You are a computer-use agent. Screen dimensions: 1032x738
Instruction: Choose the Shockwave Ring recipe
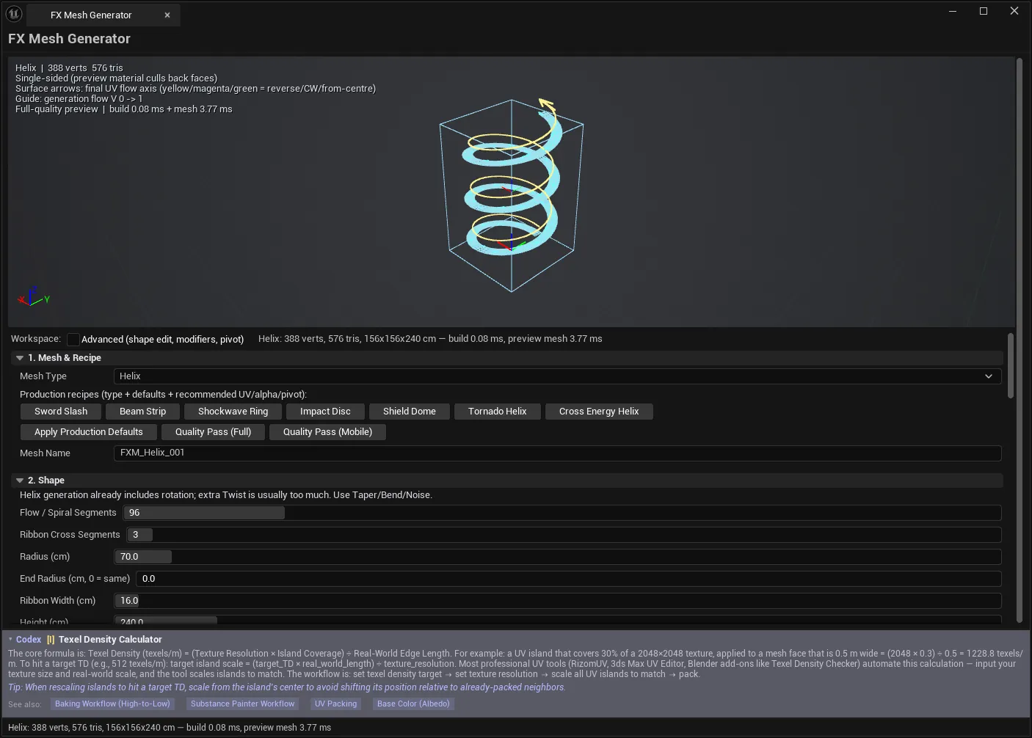pos(233,412)
